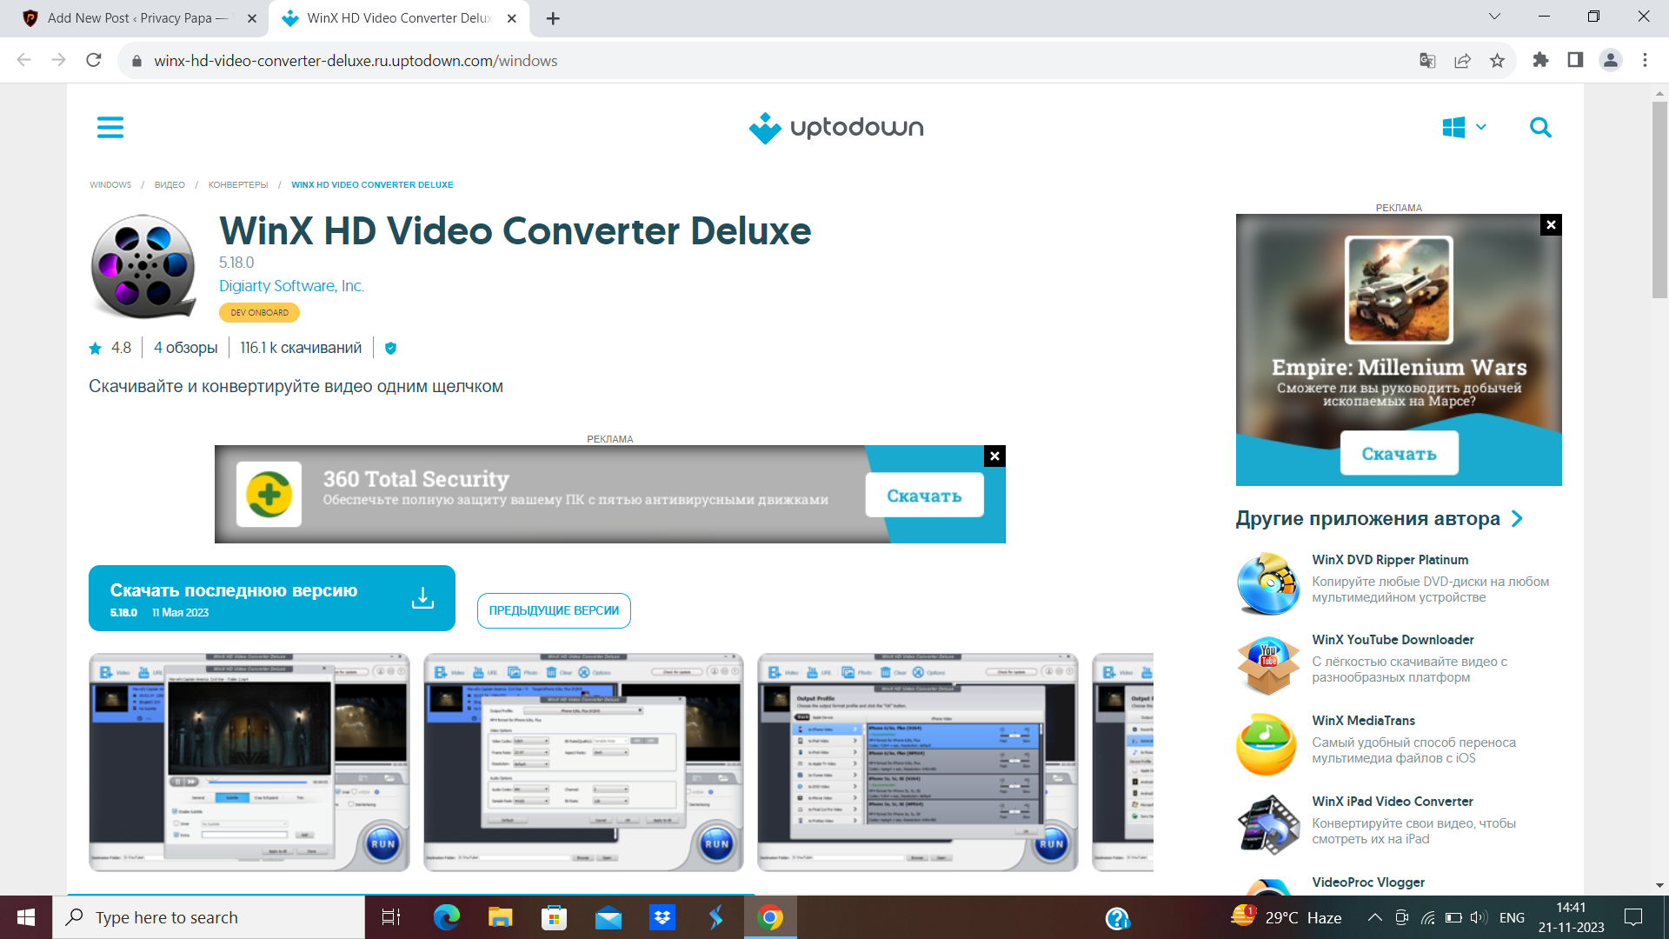Screen dimensions: 1669x939
Task: Click the page vertical scrollbar thumb
Action: [1659, 200]
